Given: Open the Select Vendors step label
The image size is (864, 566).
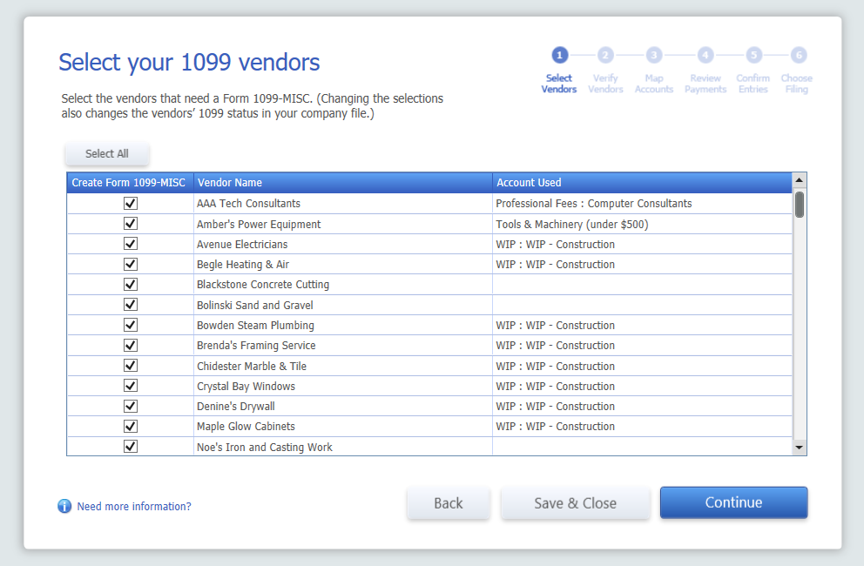Looking at the screenshot, I should coord(559,84).
